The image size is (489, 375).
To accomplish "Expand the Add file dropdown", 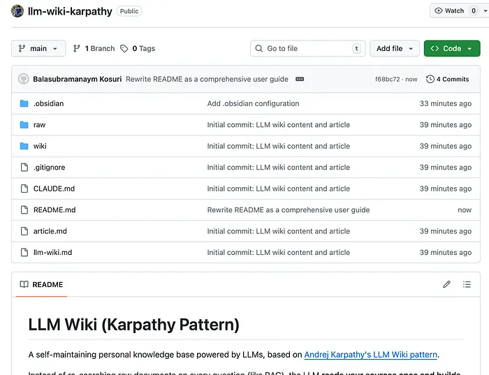I will point(395,48).
